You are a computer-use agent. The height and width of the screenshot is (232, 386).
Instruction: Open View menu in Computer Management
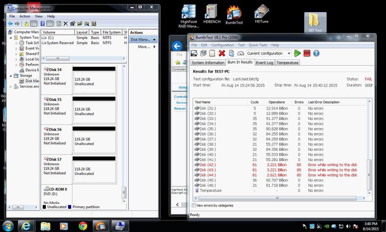pos(39,16)
